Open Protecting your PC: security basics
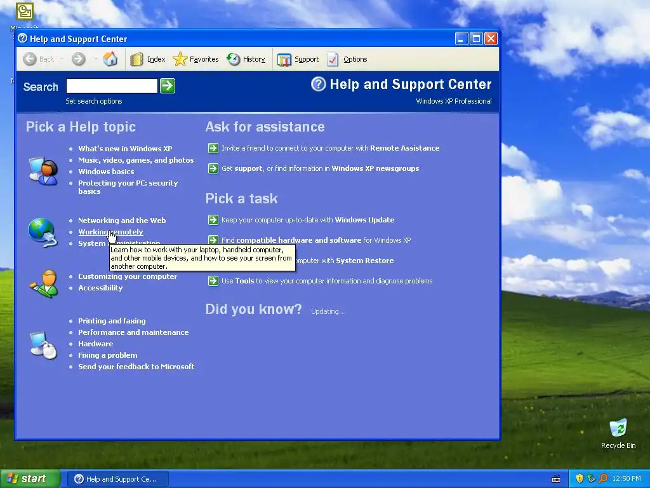This screenshot has width=650, height=488. 128,187
